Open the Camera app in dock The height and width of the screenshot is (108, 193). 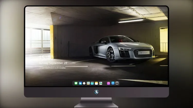pyautogui.click(x=117, y=83)
